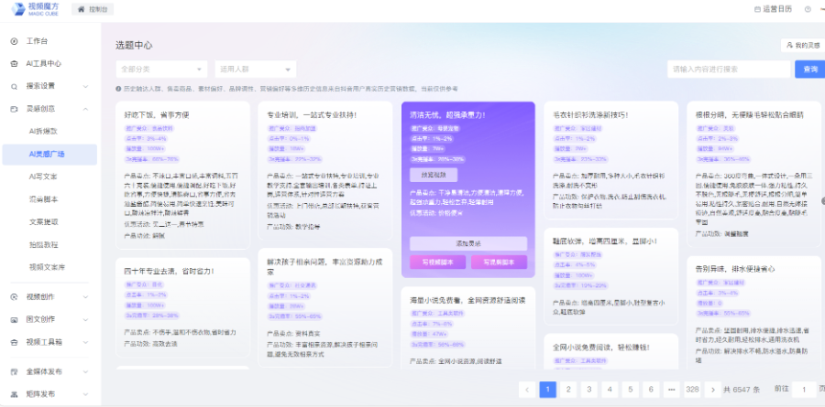The height and width of the screenshot is (407, 825).
Task: Expand the 视频工具箱 sidebar section
Action: pos(86,342)
